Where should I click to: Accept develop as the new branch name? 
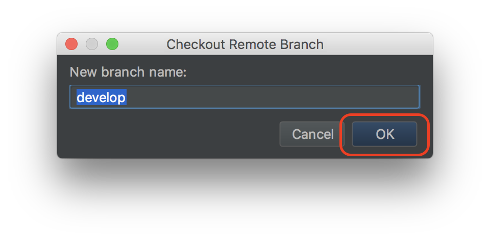click(384, 134)
